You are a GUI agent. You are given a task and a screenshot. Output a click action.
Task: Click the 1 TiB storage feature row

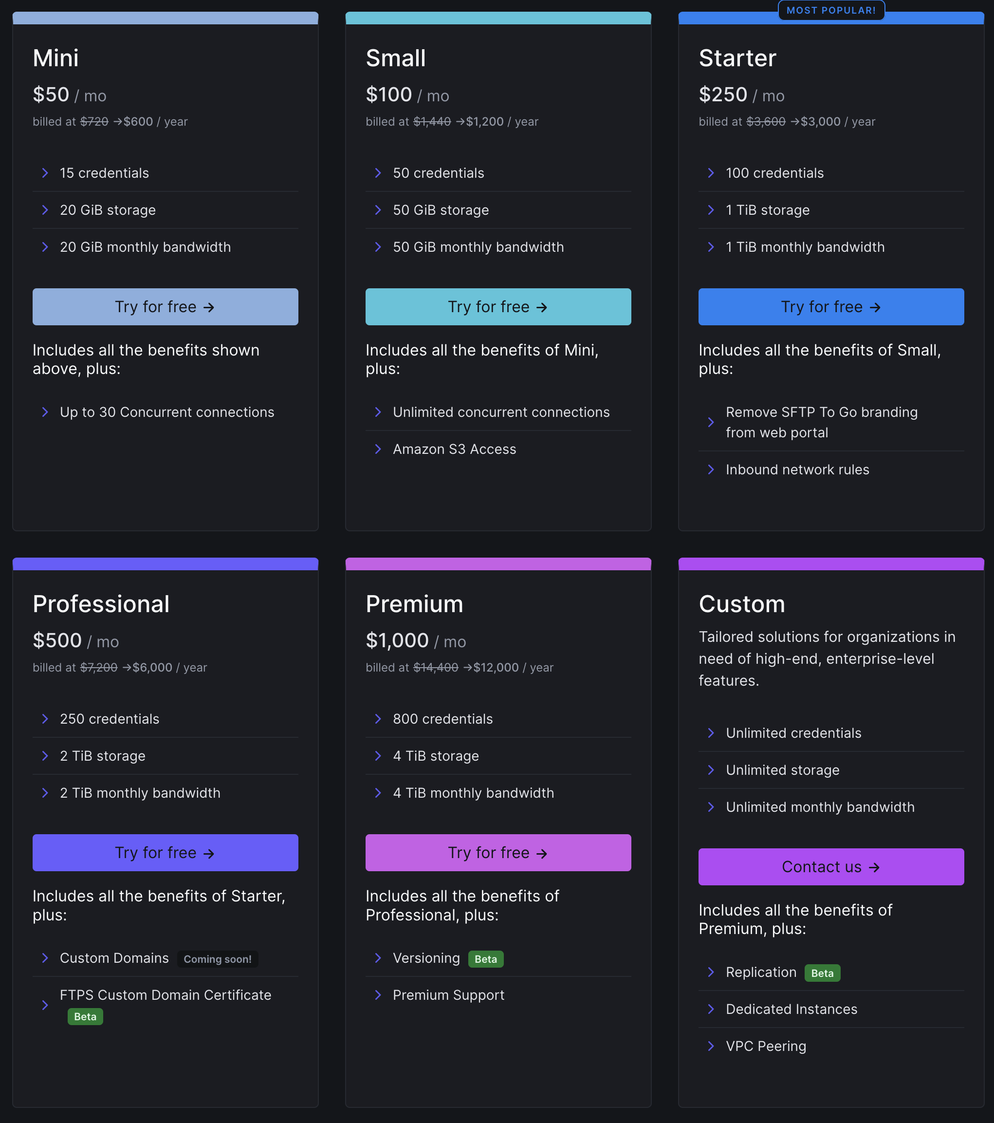(831, 210)
